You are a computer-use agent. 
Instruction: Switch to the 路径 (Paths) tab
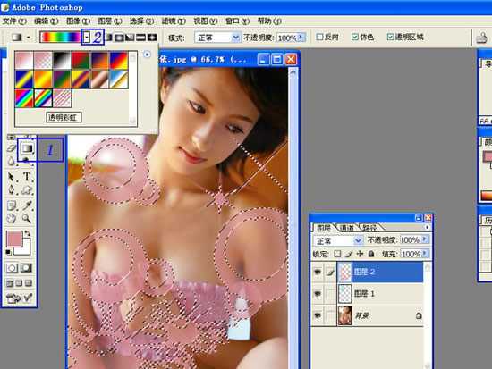pos(369,228)
